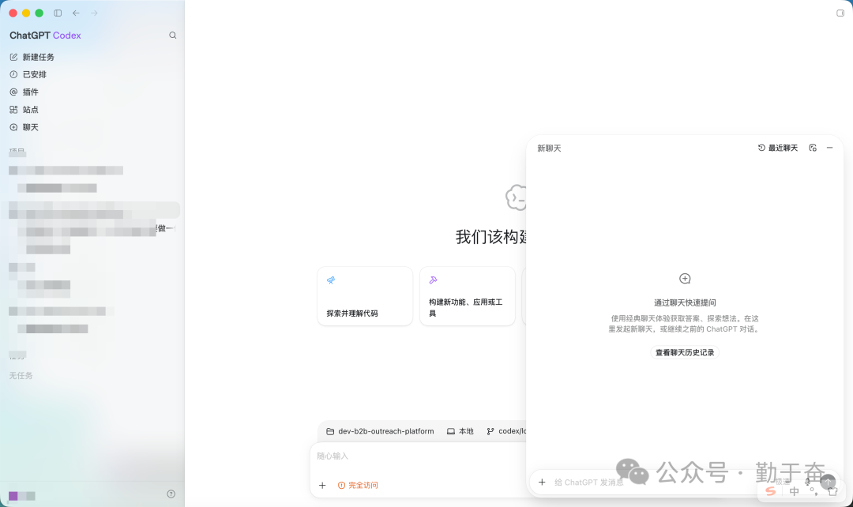Viewport: 853px width, 507px height.
Task: Click the 最近聊天 button
Action: coord(778,148)
